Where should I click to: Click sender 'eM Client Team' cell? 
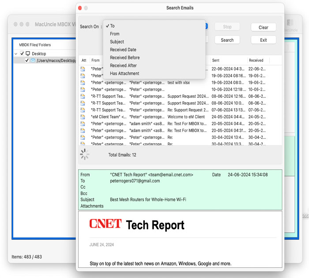(x=109, y=117)
